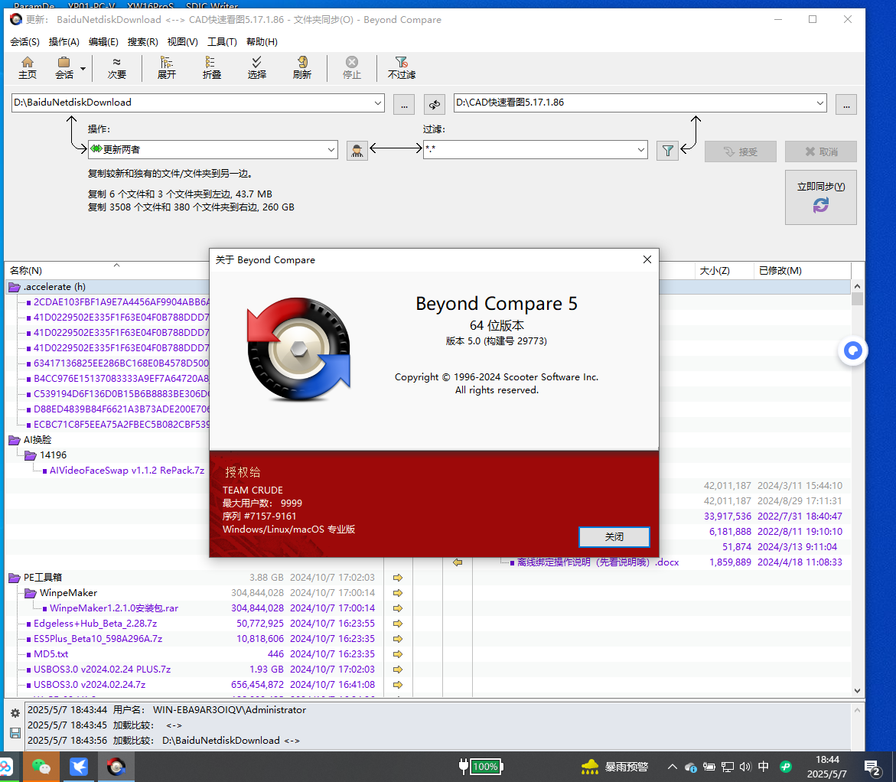Viewport: 896px width, 782px height.
Task: Select Edgeless+Hub_Beta_2.28.7z file
Action: (95, 624)
